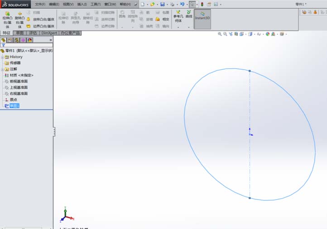Click the New document icon
The height and width of the screenshot is (229, 327).
[143, 4]
